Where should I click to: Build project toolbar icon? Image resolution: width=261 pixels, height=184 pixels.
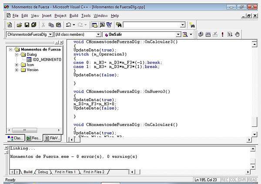[208, 34]
